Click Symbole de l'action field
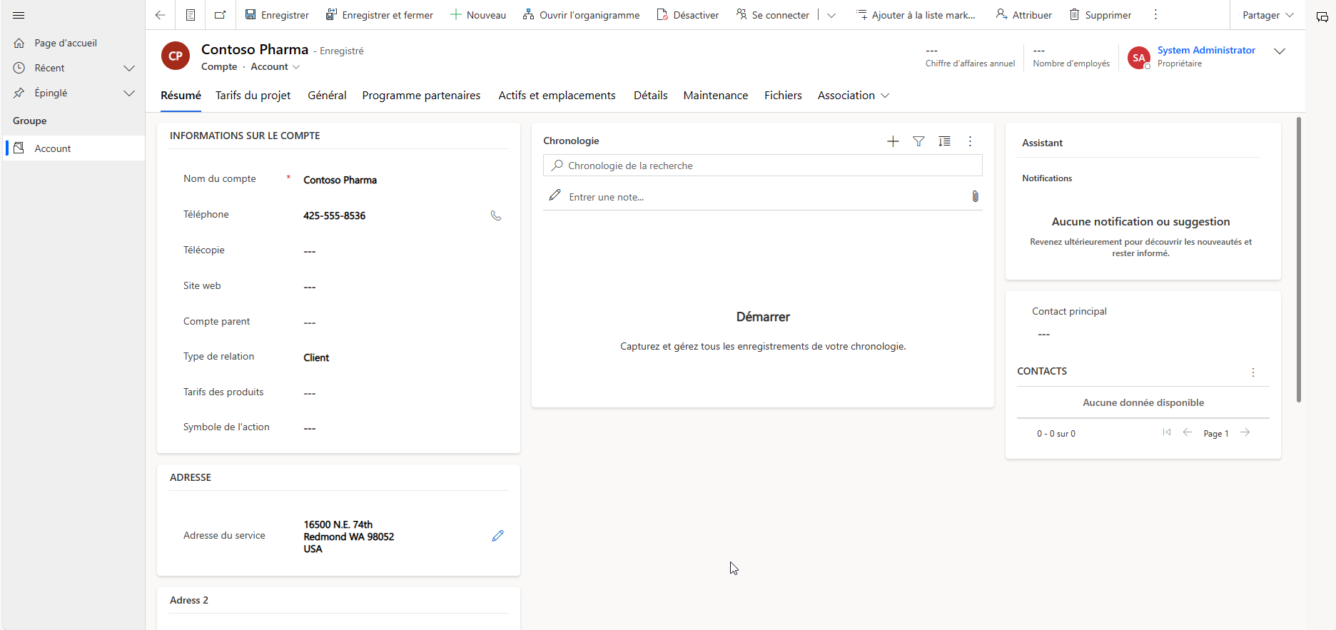 click(x=402, y=428)
